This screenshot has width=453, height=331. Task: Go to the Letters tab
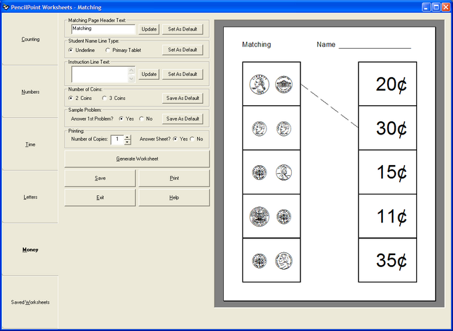[30, 197]
